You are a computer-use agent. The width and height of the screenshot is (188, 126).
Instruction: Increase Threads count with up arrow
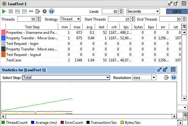[x=38, y=18]
